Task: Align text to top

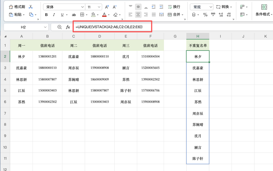Action: pos(130,7)
